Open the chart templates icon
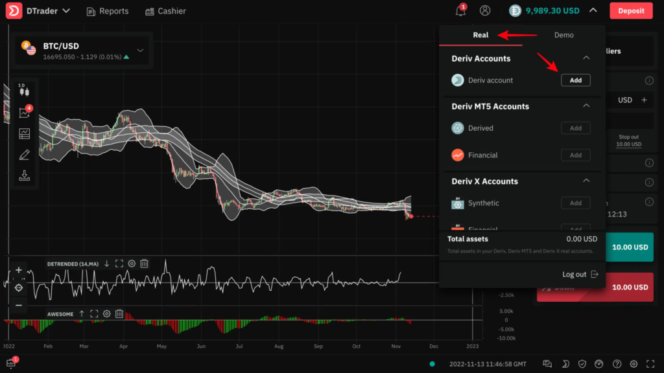 [25, 134]
